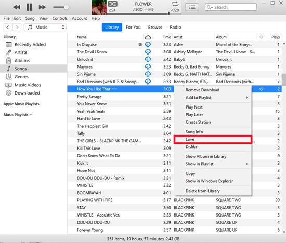
Task: Expand the Show in Playlist submenu
Action: (x=213, y=164)
